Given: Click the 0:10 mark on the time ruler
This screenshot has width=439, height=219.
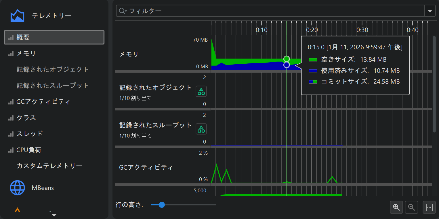Looking at the screenshot, I should click(x=262, y=30).
